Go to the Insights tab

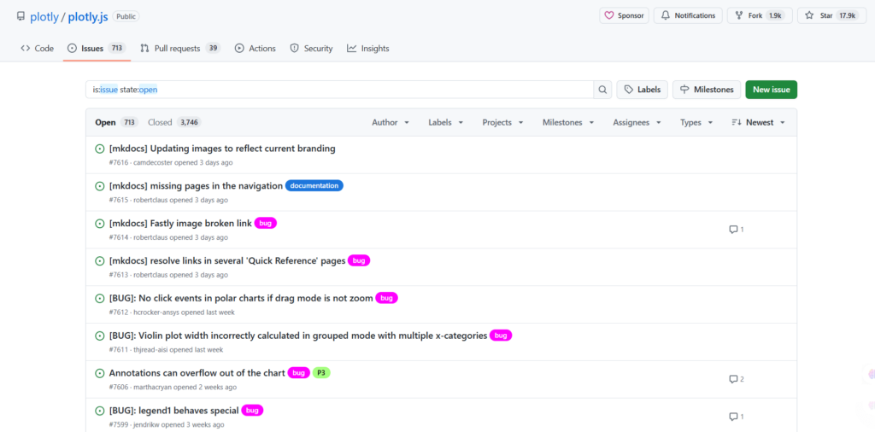[368, 49]
